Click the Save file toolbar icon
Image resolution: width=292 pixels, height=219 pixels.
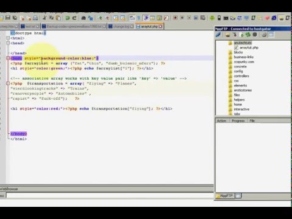click(x=8, y=18)
